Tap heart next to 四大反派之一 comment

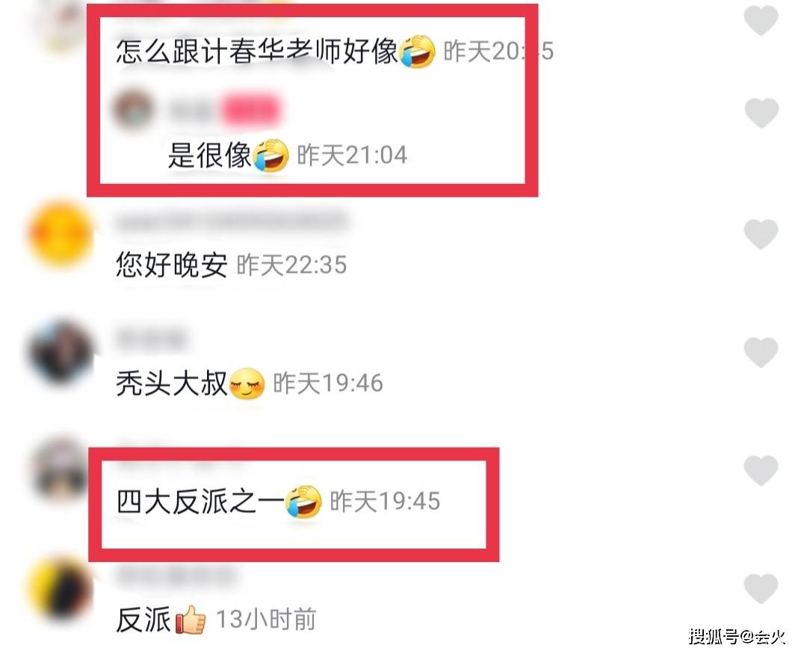761,470
